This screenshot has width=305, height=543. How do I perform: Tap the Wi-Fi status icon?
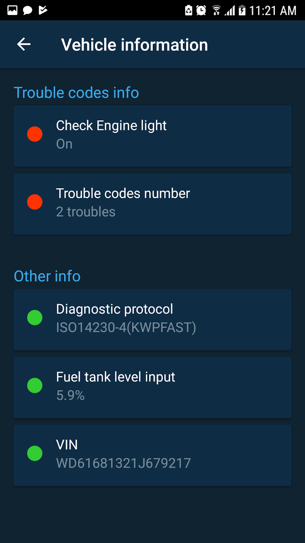(216, 10)
